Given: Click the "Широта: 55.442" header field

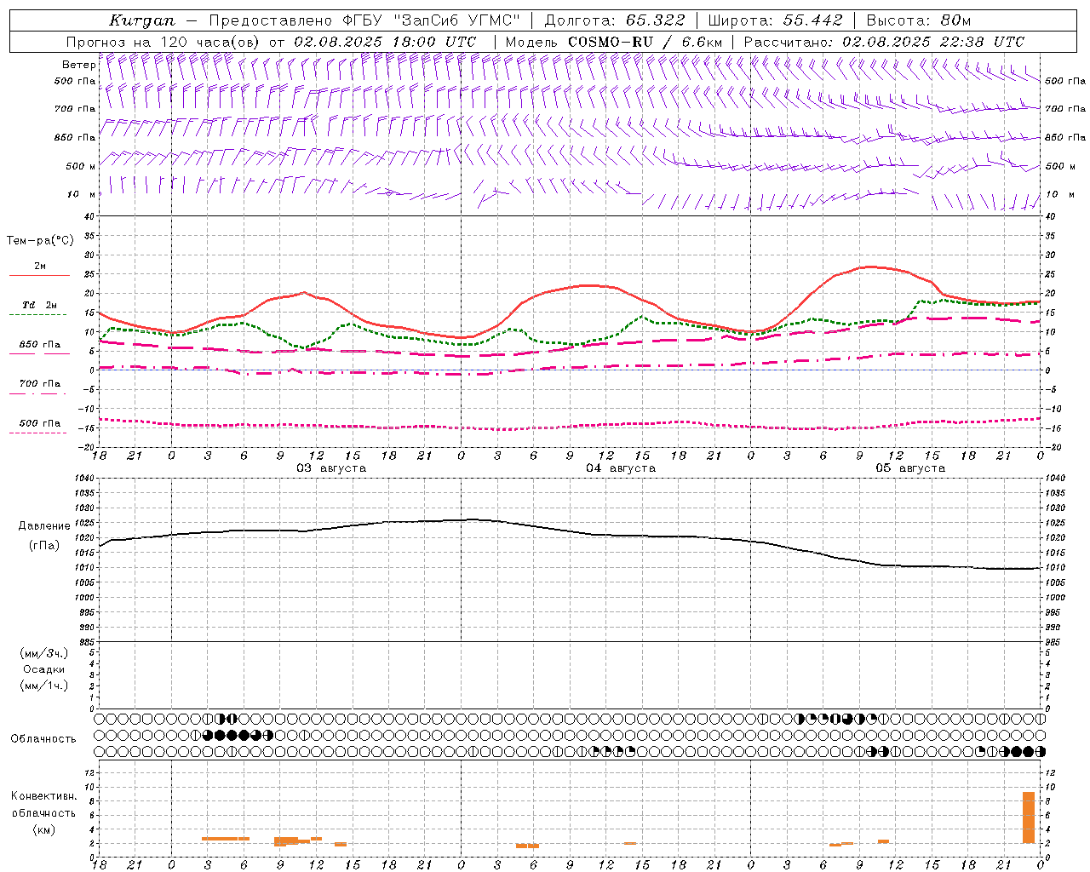Looking at the screenshot, I should point(775,20).
